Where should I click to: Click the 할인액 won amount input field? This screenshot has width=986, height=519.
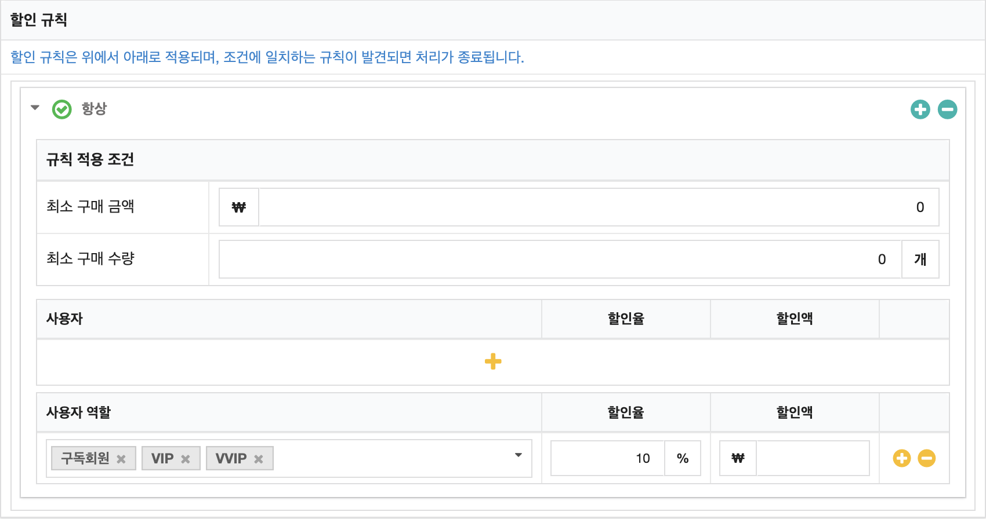pos(813,458)
